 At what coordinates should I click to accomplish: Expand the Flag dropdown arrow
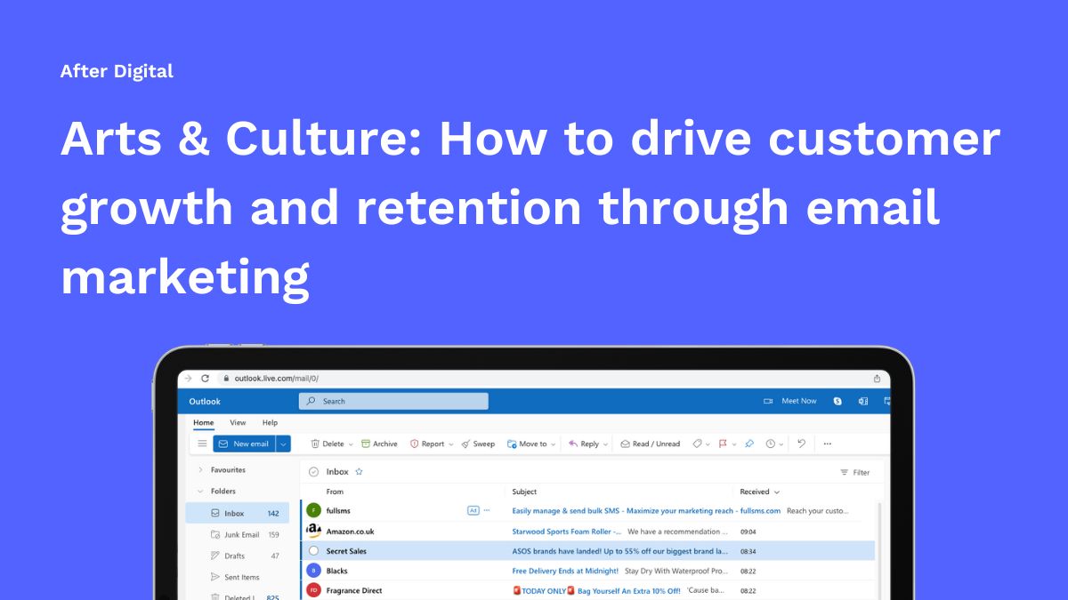click(733, 444)
